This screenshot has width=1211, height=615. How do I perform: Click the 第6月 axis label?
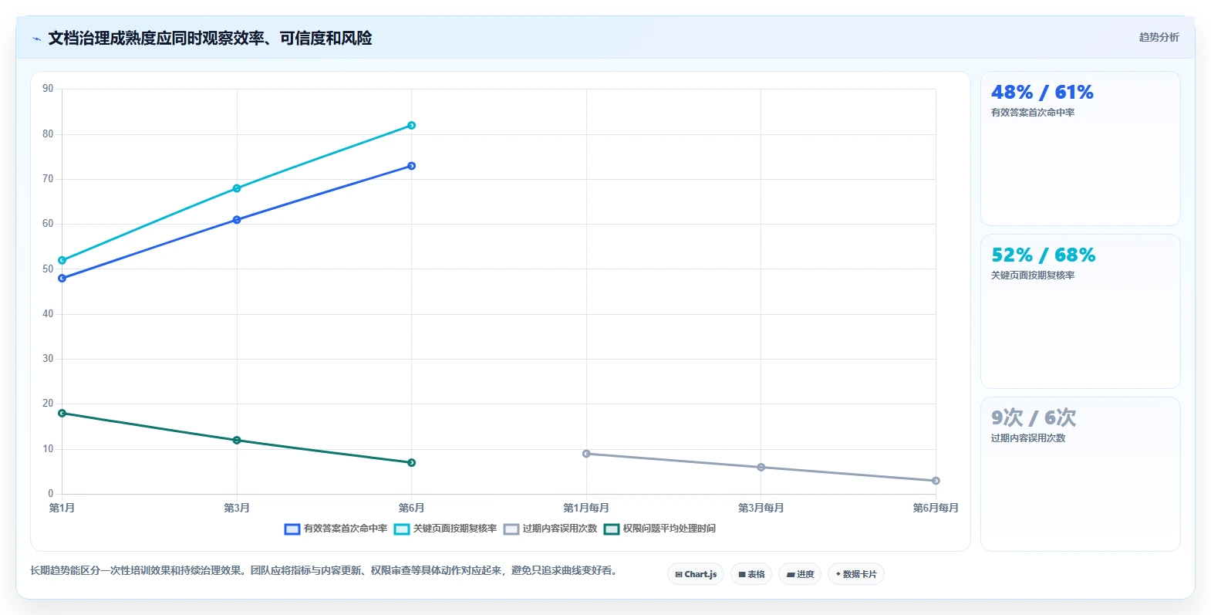pos(411,508)
